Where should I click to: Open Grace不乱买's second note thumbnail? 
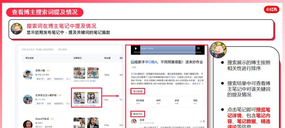coord(93,123)
